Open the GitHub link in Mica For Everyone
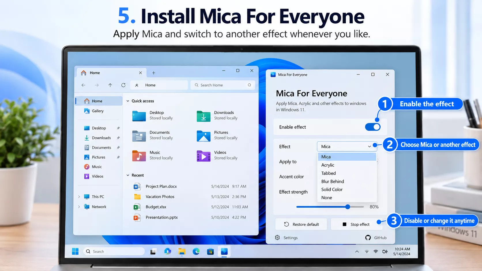The width and height of the screenshot is (482, 271). 376,238
